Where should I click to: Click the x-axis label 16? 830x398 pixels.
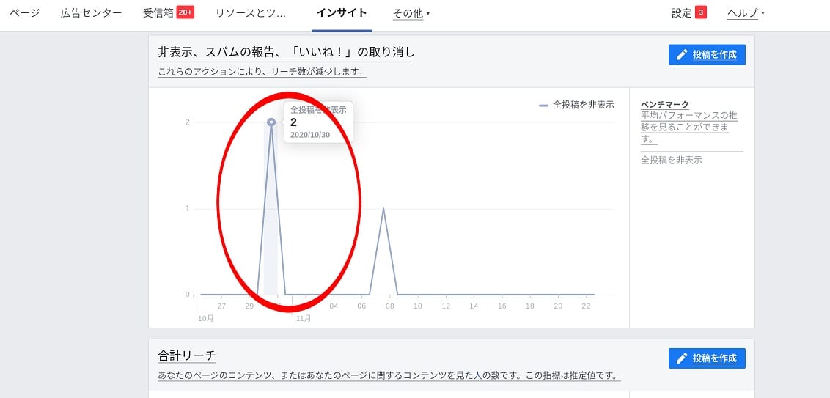[x=502, y=306]
